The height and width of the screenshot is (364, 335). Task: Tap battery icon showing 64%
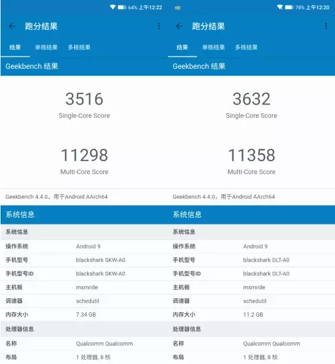pyautogui.click(x=122, y=7)
